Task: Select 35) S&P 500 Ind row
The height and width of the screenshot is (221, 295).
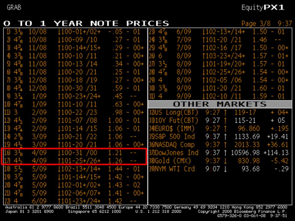Action: point(220,137)
